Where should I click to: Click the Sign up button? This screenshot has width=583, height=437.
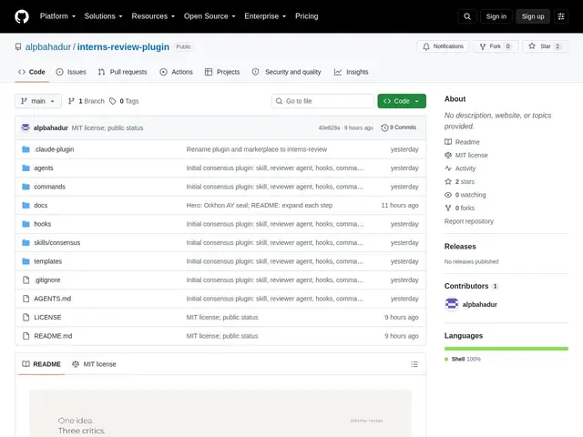click(x=532, y=16)
